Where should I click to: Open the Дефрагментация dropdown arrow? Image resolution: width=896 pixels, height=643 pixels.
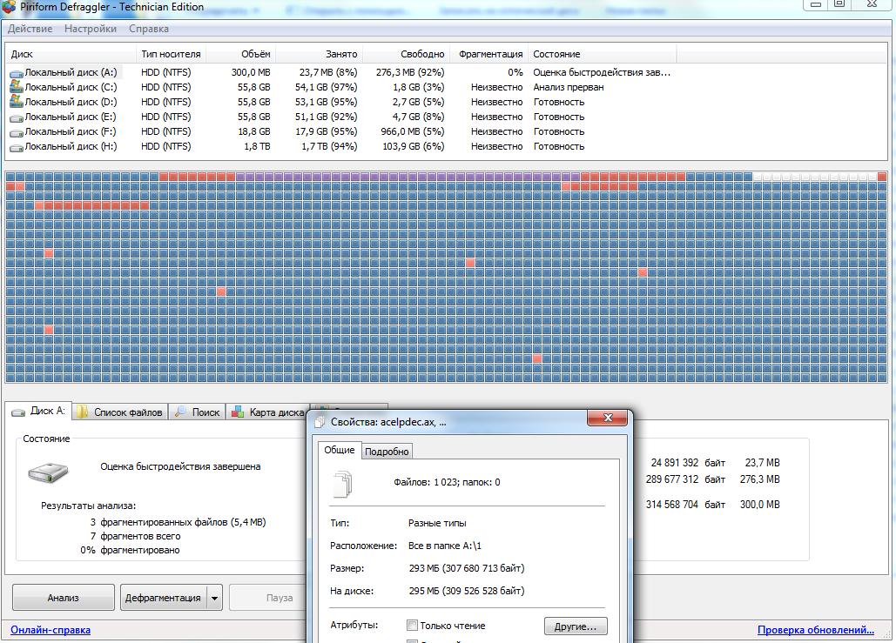(x=214, y=598)
